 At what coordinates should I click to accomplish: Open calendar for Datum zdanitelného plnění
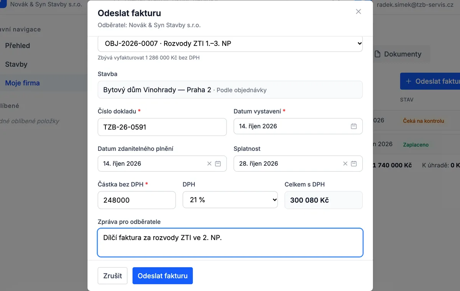tap(218, 163)
